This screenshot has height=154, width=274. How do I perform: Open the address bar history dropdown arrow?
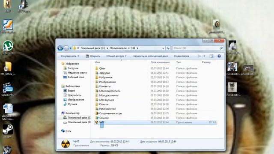(x=163, y=48)
